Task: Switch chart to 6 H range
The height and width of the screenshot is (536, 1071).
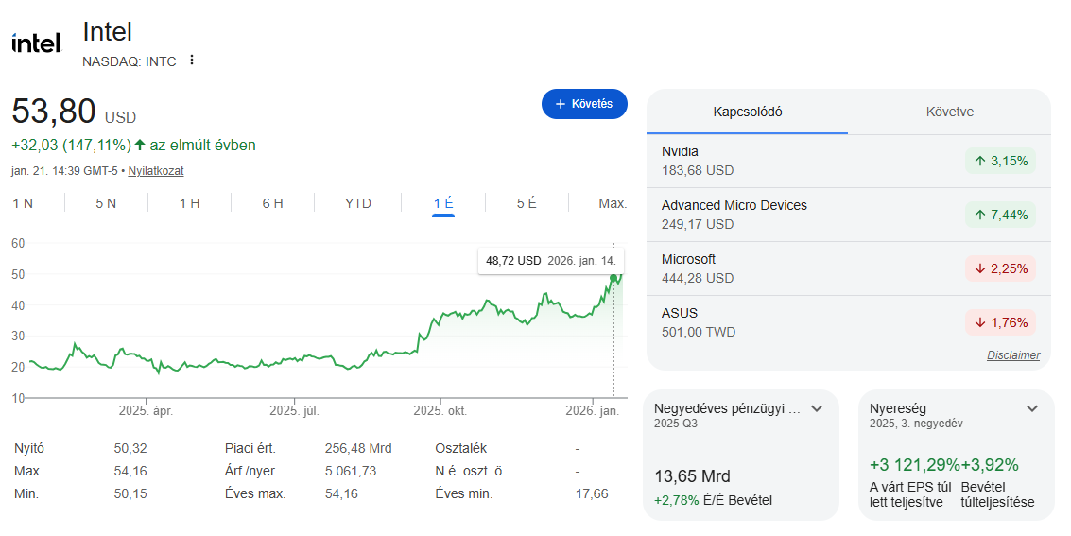Action: coord(272,203)
